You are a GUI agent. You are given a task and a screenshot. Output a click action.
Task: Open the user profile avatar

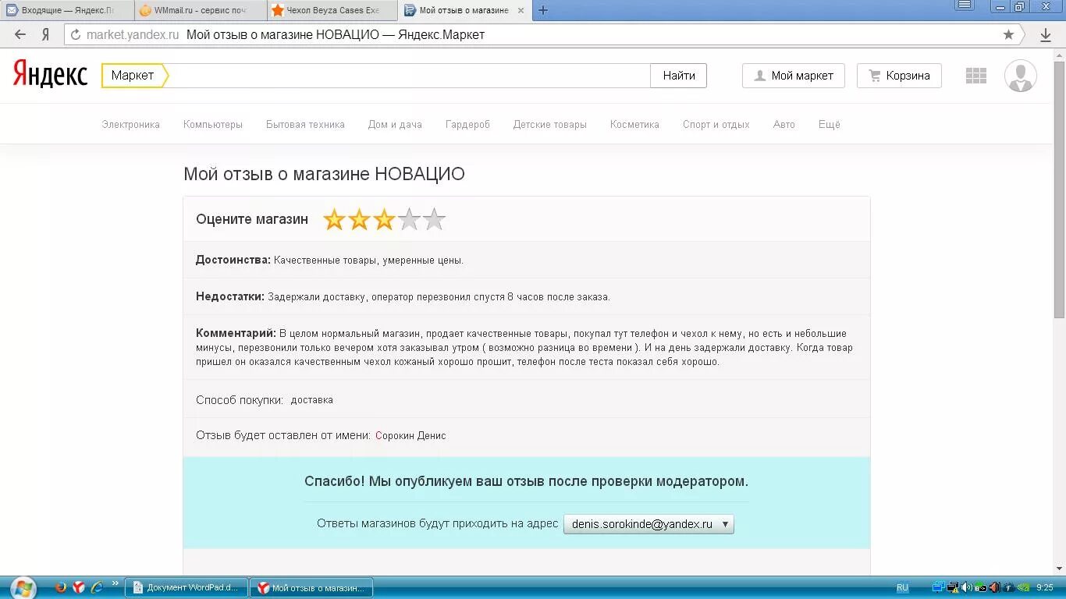1020,76
